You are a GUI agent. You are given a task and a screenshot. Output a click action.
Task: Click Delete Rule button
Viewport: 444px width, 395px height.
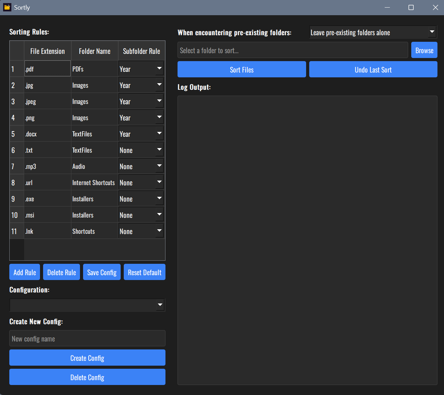pyautogui.click(x=62, y=272)
